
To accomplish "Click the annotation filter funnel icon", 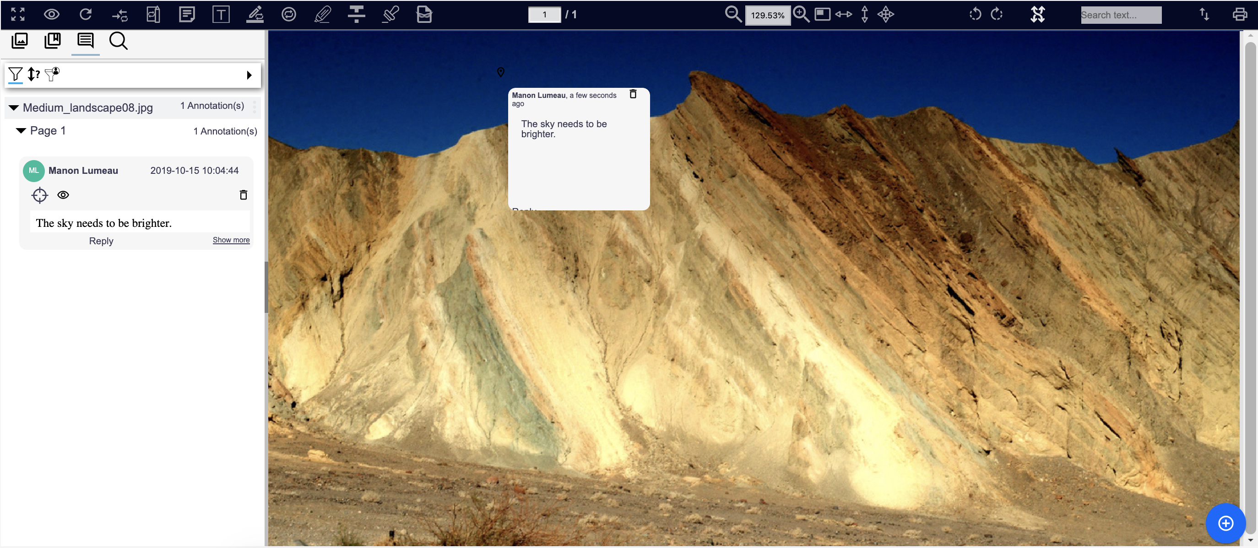I will pos(16,74).
